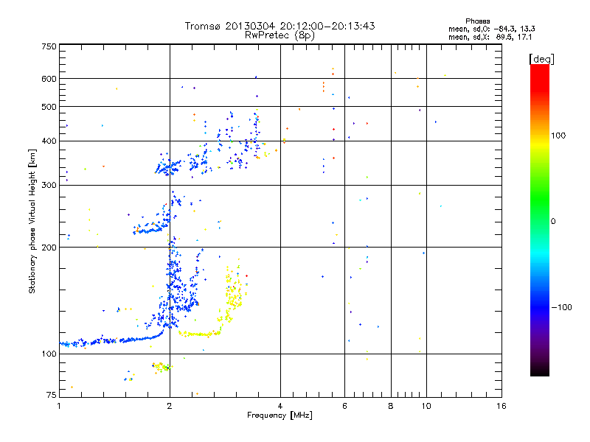590x442 pixels.
Task: Click the "Phases" heading
Action: tap(477, 21)
